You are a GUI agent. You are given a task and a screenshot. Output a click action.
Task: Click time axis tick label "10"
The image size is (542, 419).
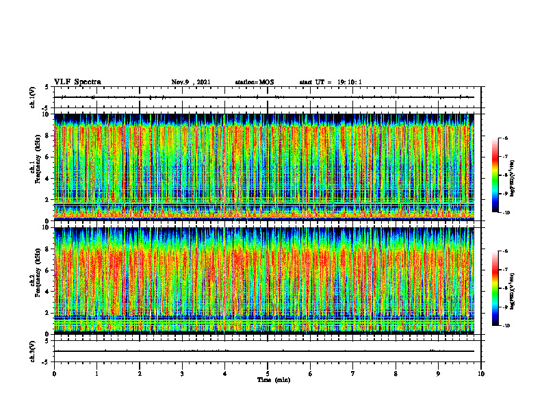(x=481, y=374)
